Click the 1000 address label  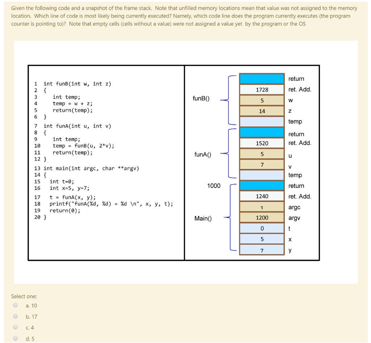[214, 186]
